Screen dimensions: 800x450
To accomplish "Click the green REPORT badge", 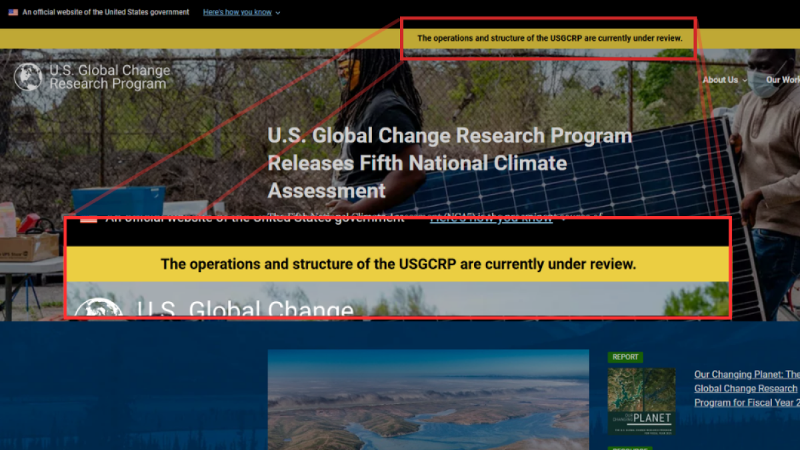I will pyautogui.click(x=625, y=357).
